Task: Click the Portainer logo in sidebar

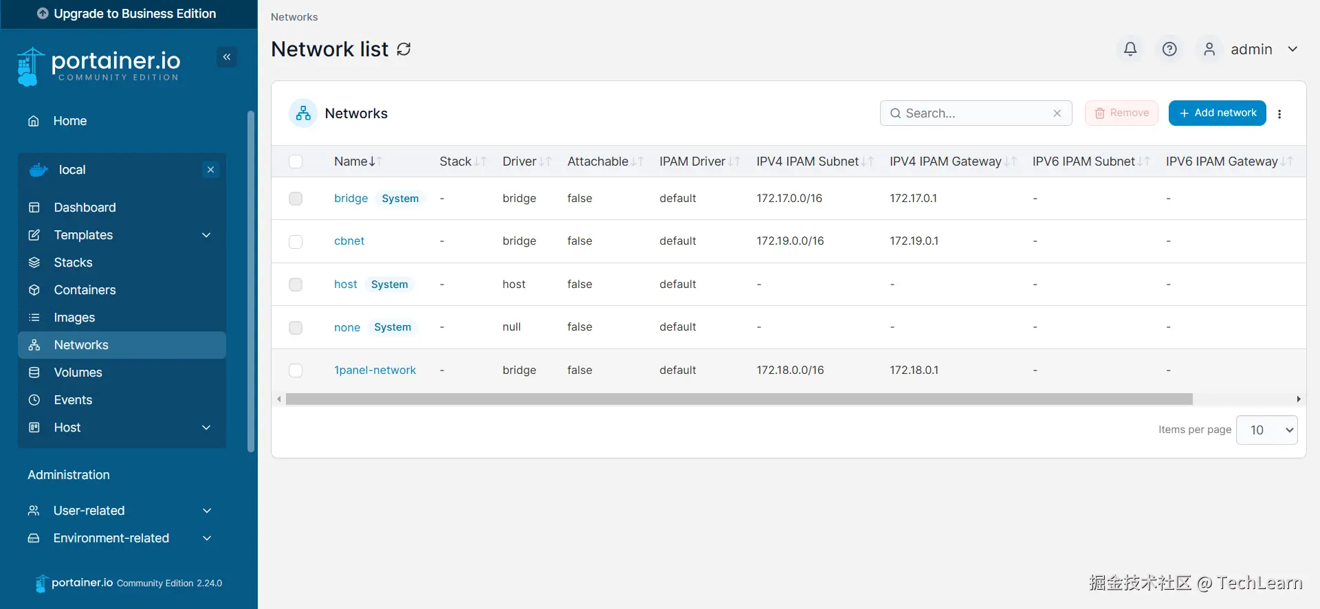Action: (98, 66)
